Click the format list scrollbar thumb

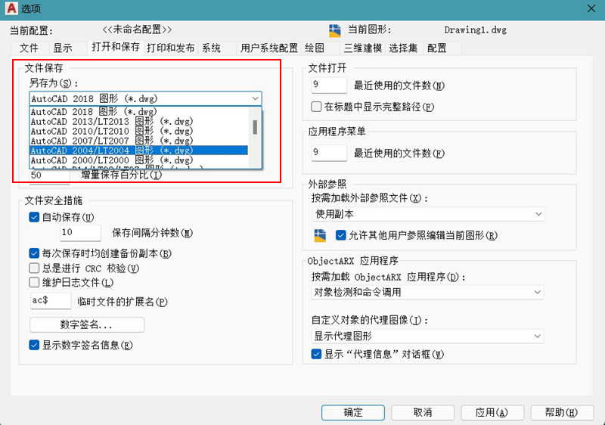click(x=255, y=127)
